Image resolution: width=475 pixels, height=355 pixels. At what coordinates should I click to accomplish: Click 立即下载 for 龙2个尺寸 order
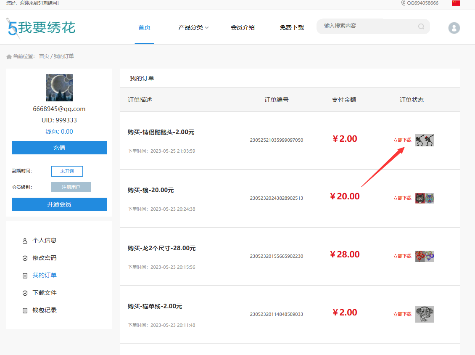(402, 256)
